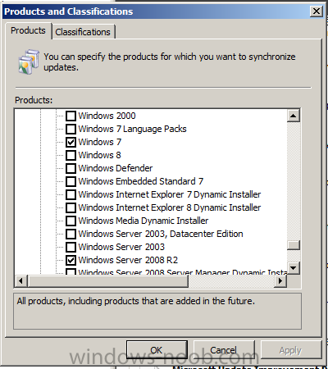Viewport: 328px width, 369px height.
Task: Click the horizontal scrollbar right arrow
Action: (x=280, y=280)
